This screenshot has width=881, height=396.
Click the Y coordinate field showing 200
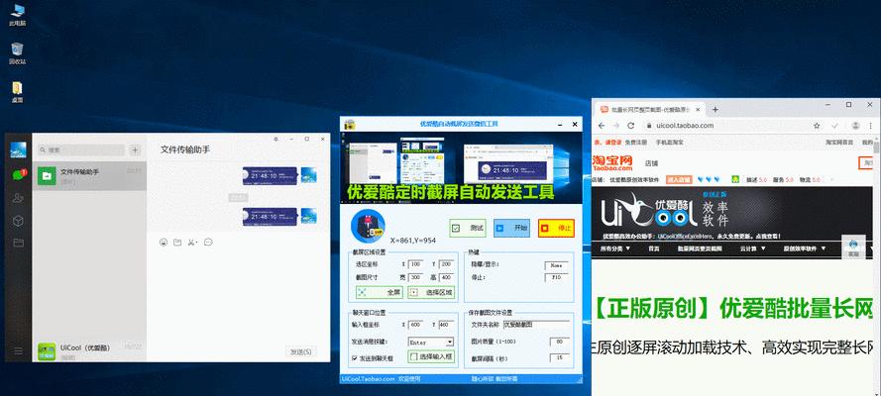click(446, 264)
